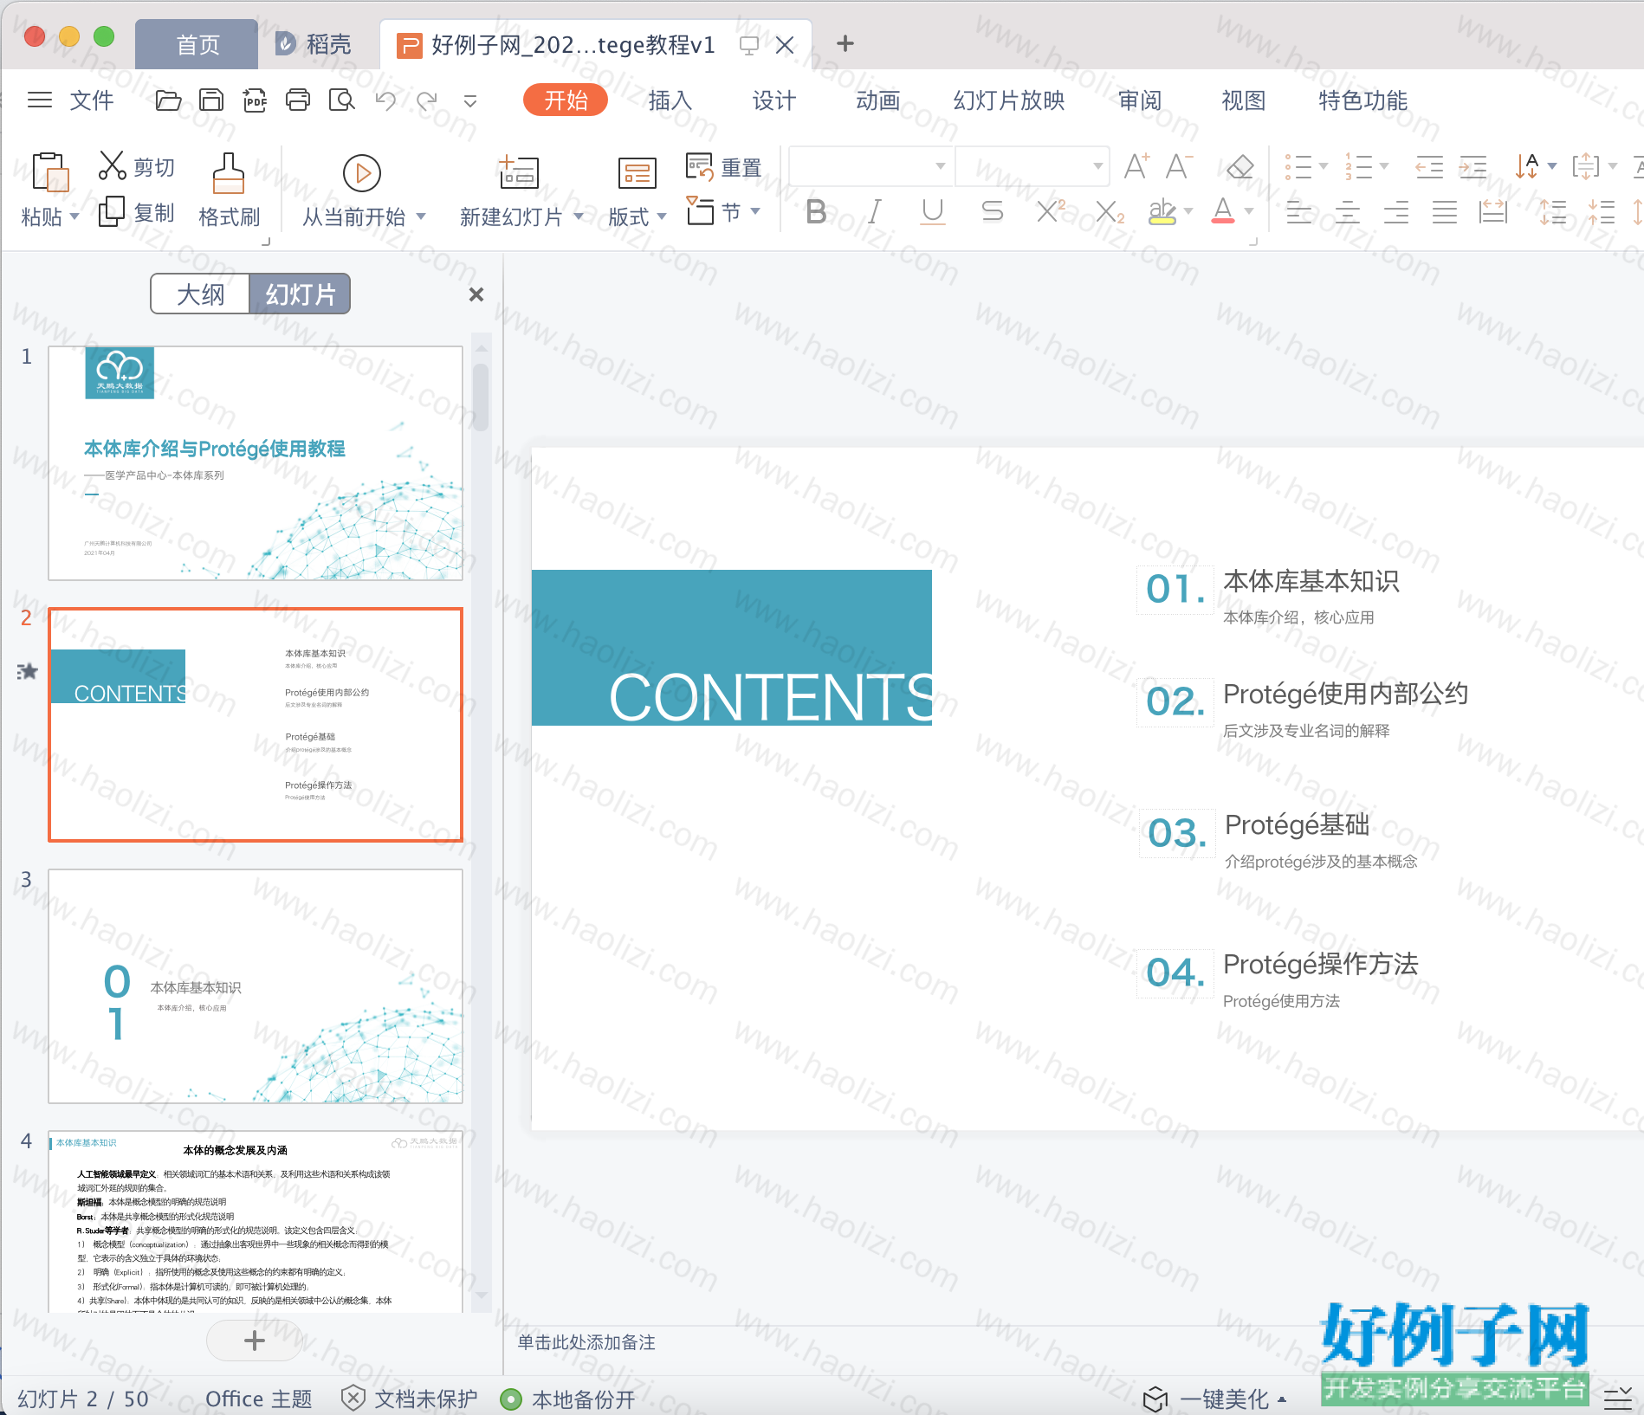Align text to center

pos(1347,212)
